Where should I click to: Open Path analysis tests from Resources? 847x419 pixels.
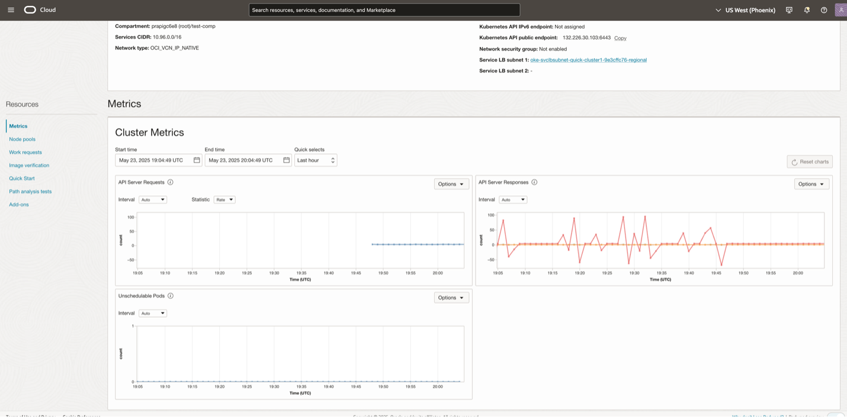(x=30, y=191)
